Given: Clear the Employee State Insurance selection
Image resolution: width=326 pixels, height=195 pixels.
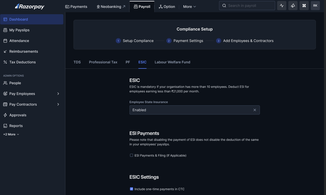Looking at the screenshot, I should (255, 110).
